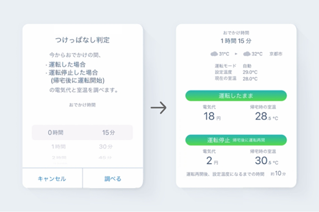Select 0時間 in the hour picker
The image size is (319, 212).
pyautogui.click(x=56, y=132)
